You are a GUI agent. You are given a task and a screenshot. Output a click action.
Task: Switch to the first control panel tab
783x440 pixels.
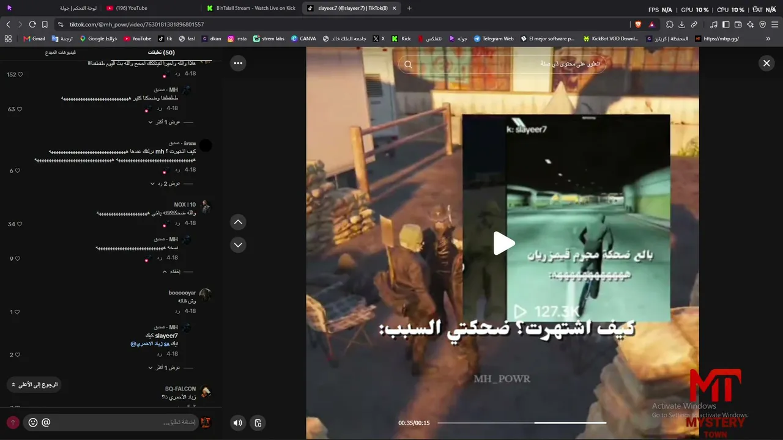click(78, 8)
